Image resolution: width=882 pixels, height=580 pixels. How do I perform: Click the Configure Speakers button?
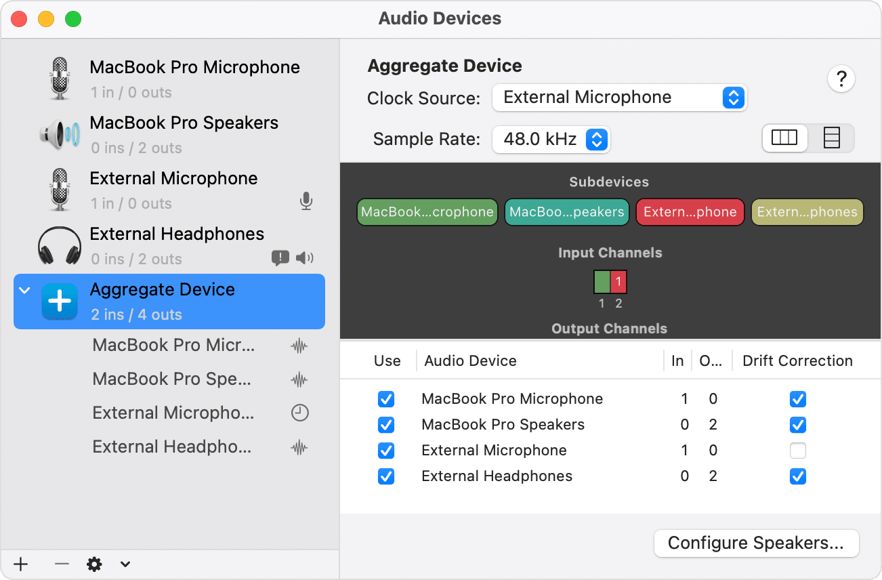click(756, 543)
